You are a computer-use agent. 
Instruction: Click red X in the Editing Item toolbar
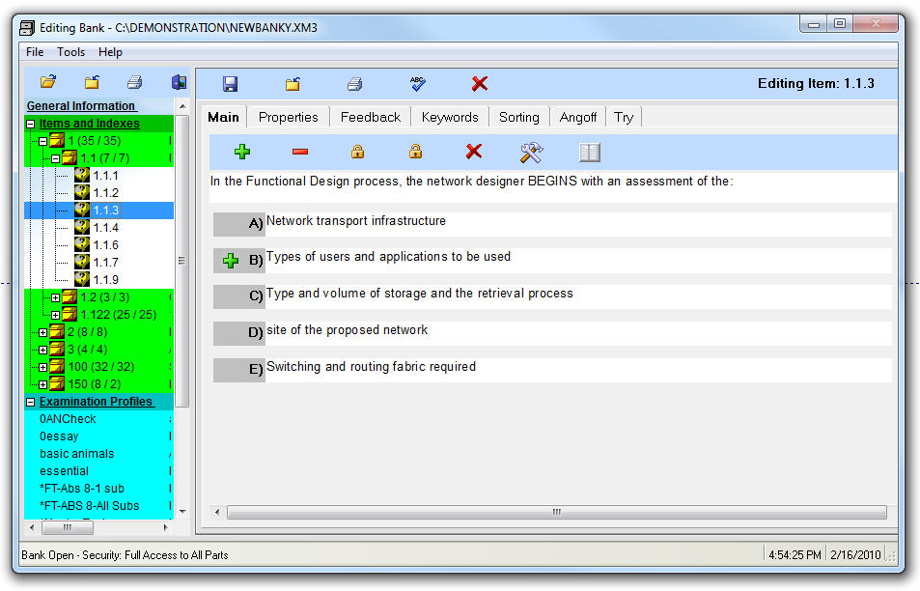point(480,84)
